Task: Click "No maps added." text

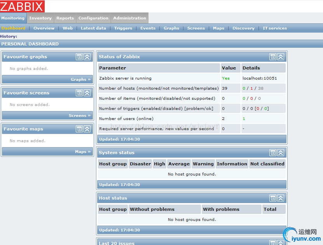Action: tap(27, 141)
